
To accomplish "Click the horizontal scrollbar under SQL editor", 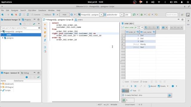I will pos(85,102).
